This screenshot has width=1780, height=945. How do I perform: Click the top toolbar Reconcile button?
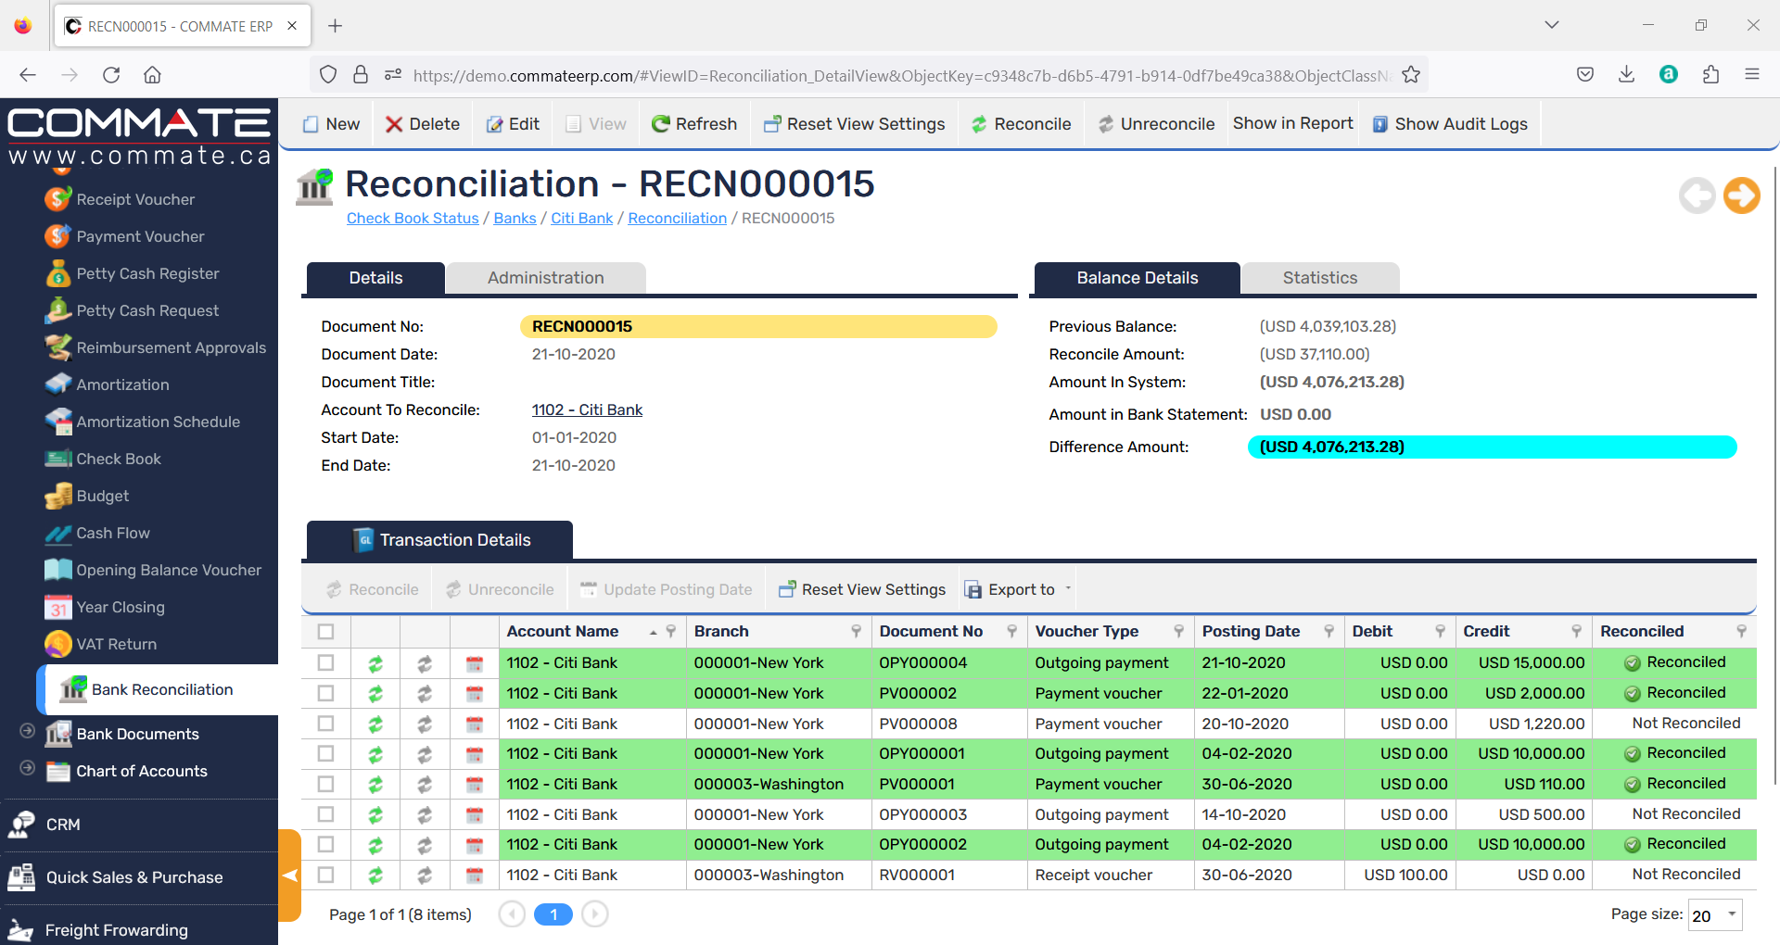pyautogui.click(x=1021, y=124)
